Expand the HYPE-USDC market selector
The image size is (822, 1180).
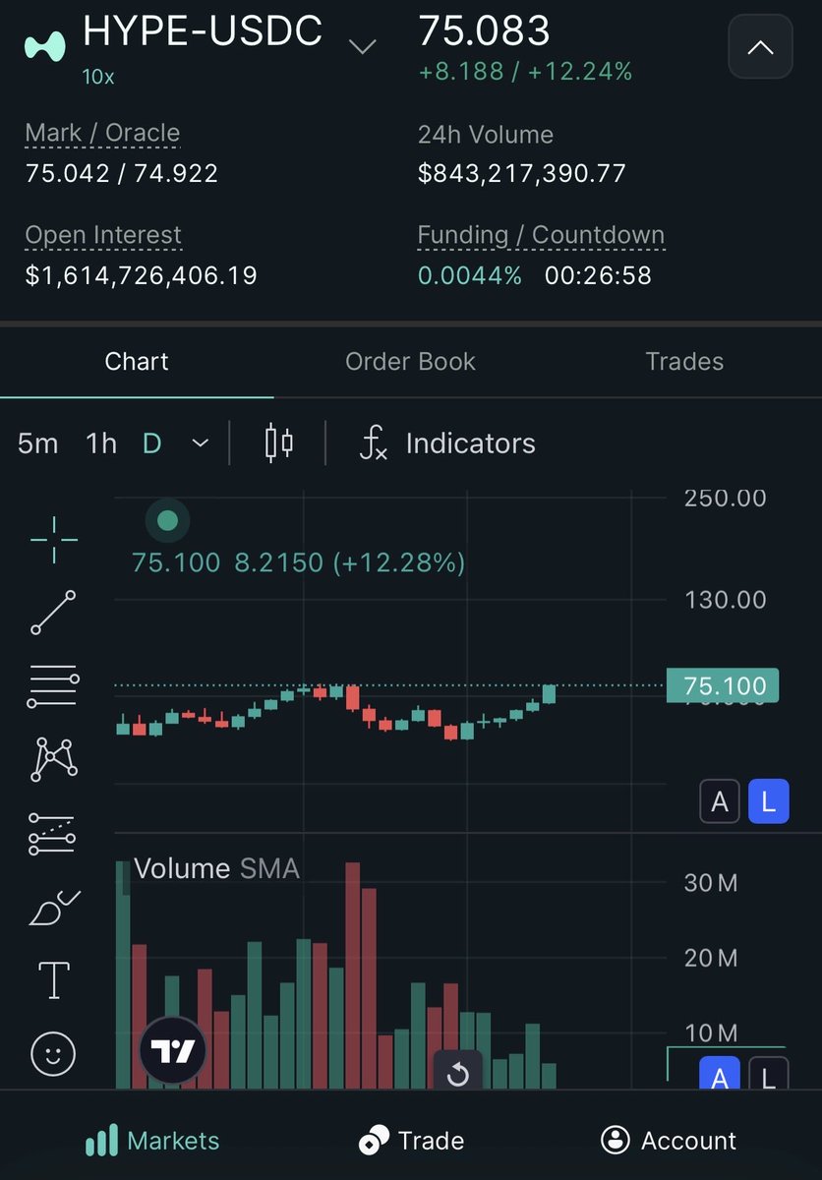[x=363, y=46]
